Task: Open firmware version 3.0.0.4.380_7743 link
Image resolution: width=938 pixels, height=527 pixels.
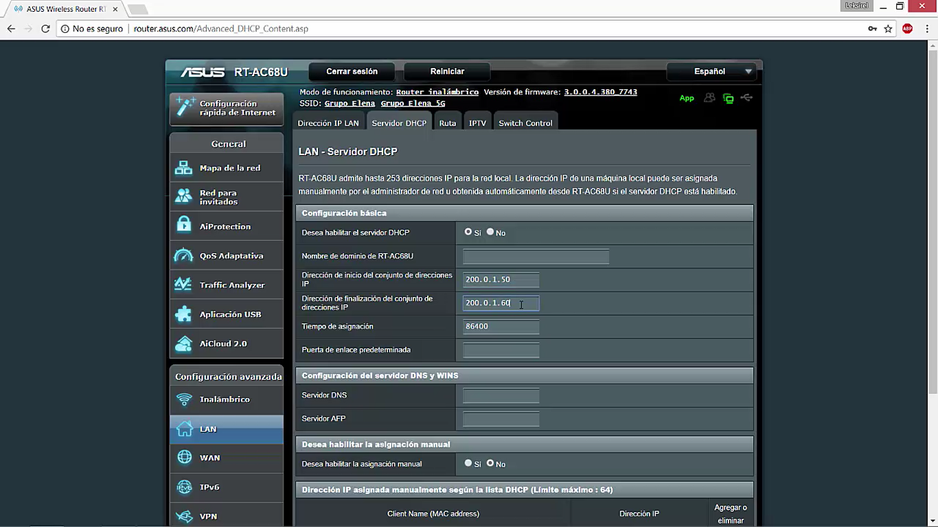Action: [x=600, y=92]
